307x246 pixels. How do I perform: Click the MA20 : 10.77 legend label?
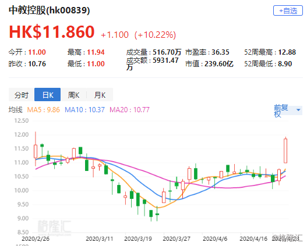click(129, 109)
